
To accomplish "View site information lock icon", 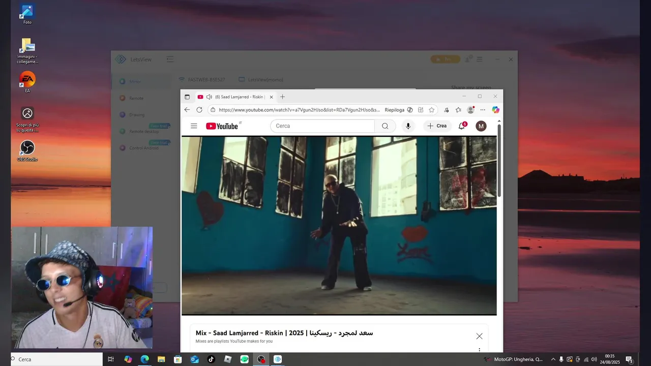I will pos(213,110).
